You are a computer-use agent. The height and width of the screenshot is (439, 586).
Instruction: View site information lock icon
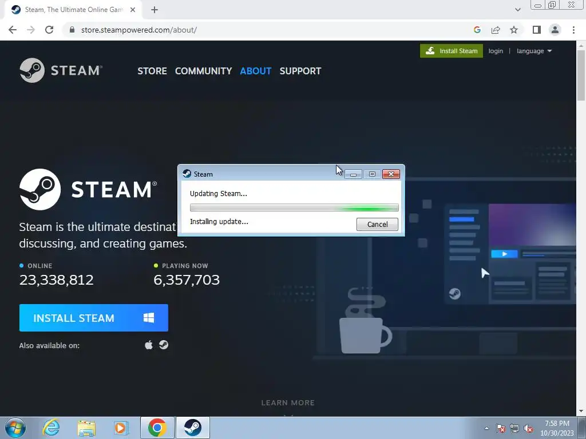coord(72,30)
